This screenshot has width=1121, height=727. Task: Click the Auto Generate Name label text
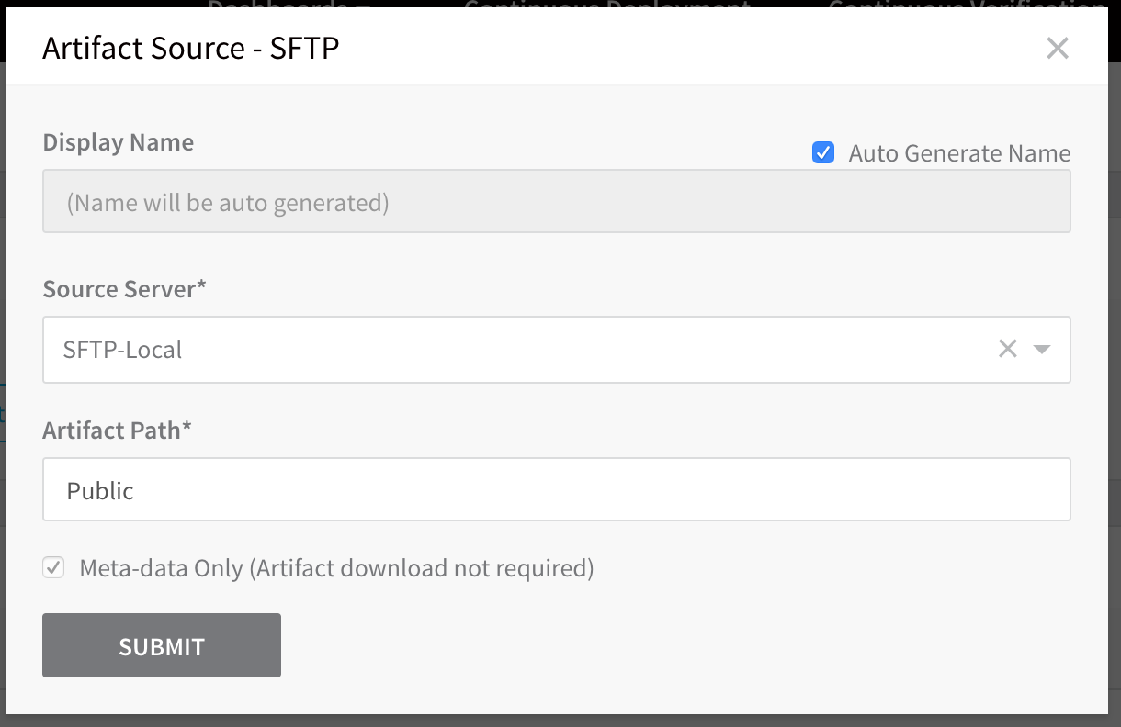959,153
